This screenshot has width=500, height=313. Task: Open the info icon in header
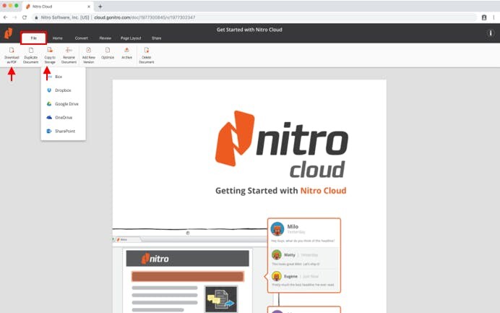click(x=491, y=33)
